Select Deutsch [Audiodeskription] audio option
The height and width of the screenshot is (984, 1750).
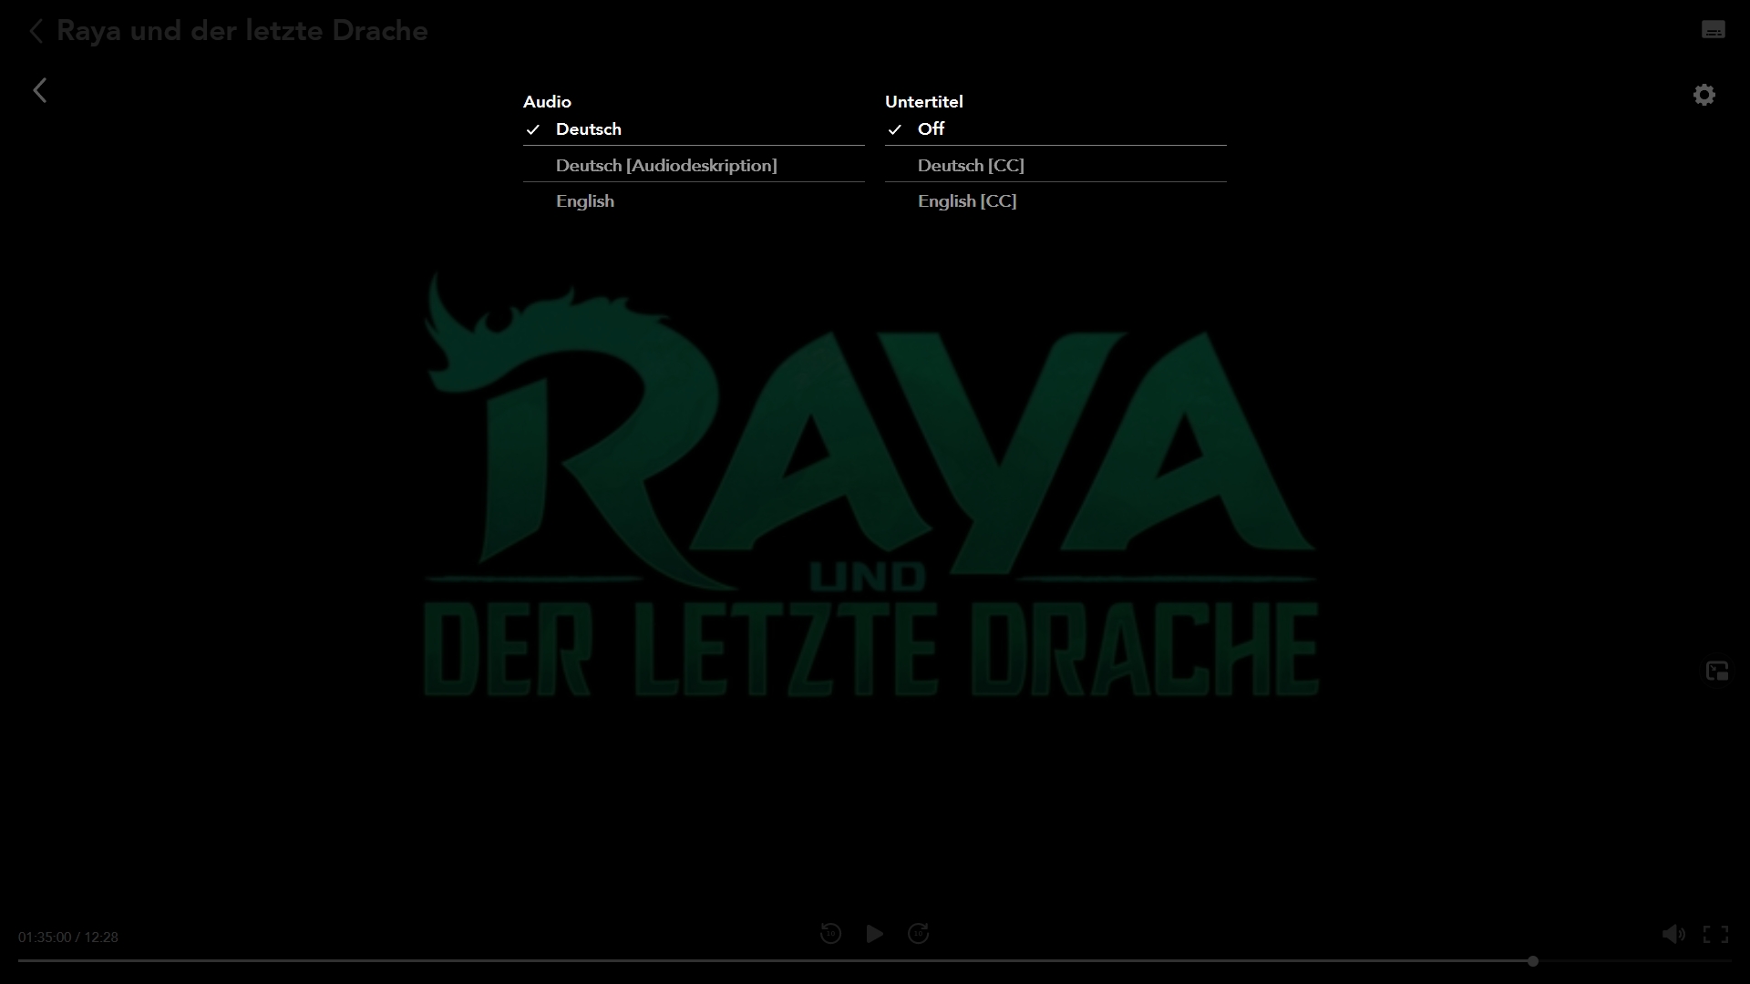click(x=666, y=166)
